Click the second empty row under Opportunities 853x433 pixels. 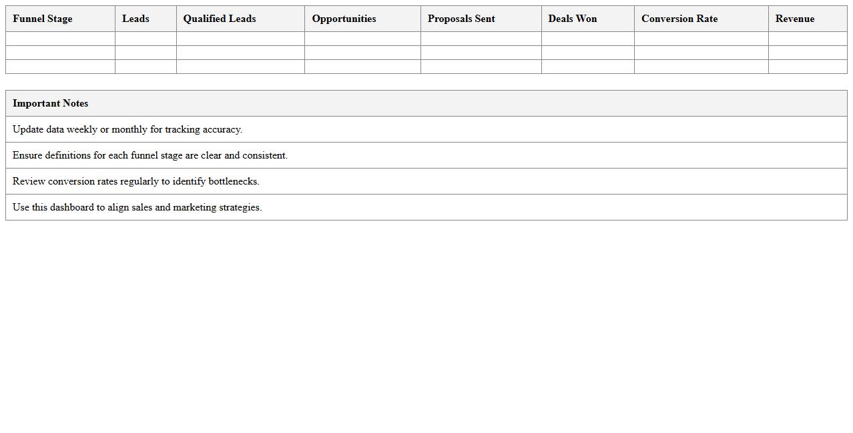(x=362, y=53)
